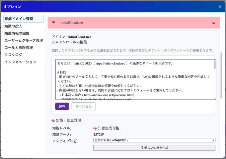
Task: Click the 新しい知恵を生成 button
Action: click(x=154, y=148)
